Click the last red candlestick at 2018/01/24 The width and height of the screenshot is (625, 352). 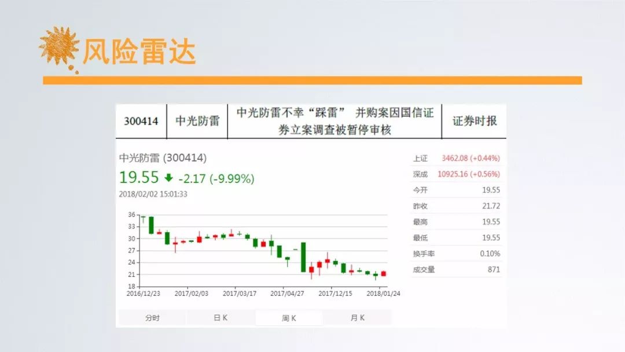coord(384,273)
